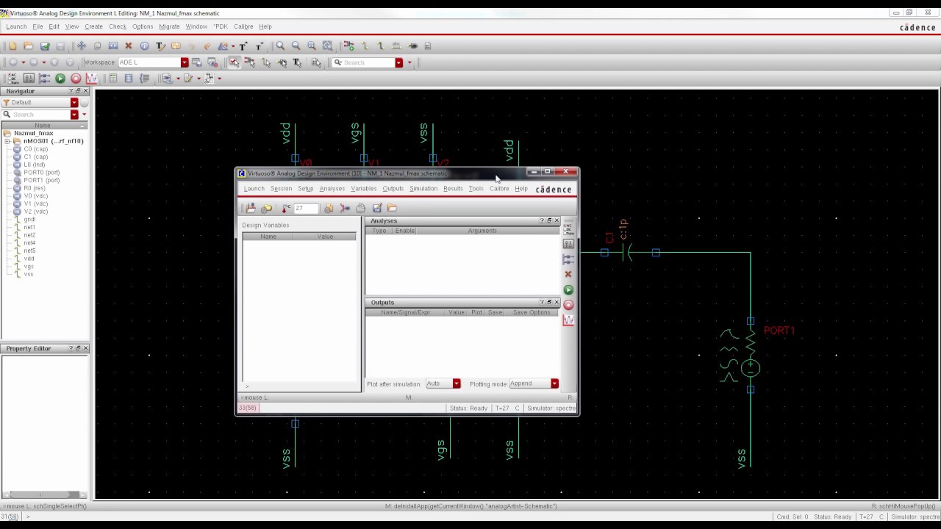Click the Create Pin icon
This screenshot has height=529, width=941.
(412, 46)
